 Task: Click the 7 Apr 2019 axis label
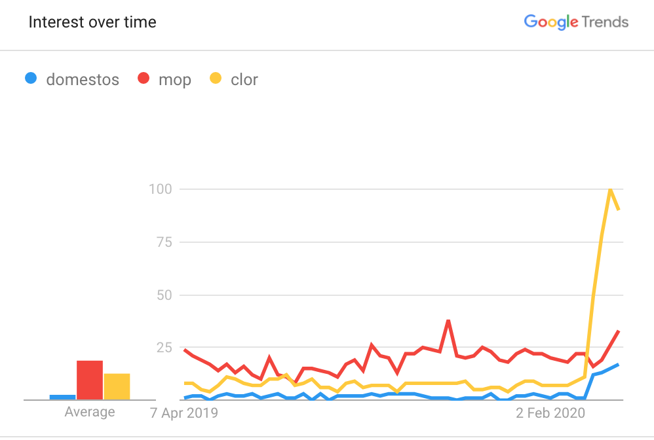click(184, 413)
